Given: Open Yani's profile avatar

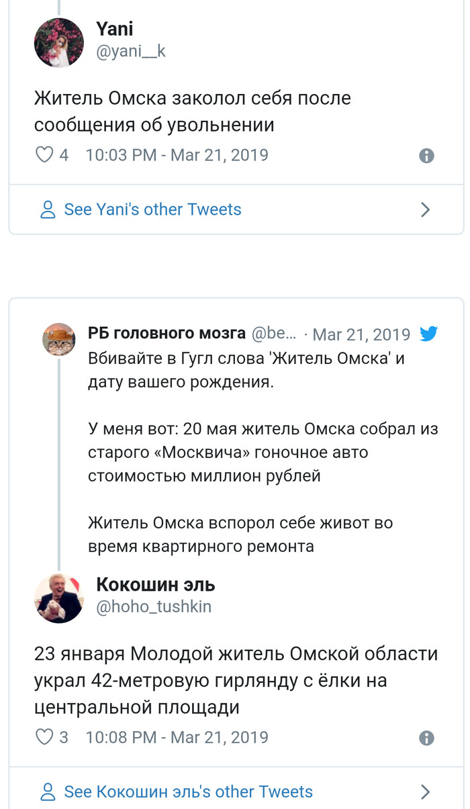Looking at the screenshot, I should (x=59, y=42).
